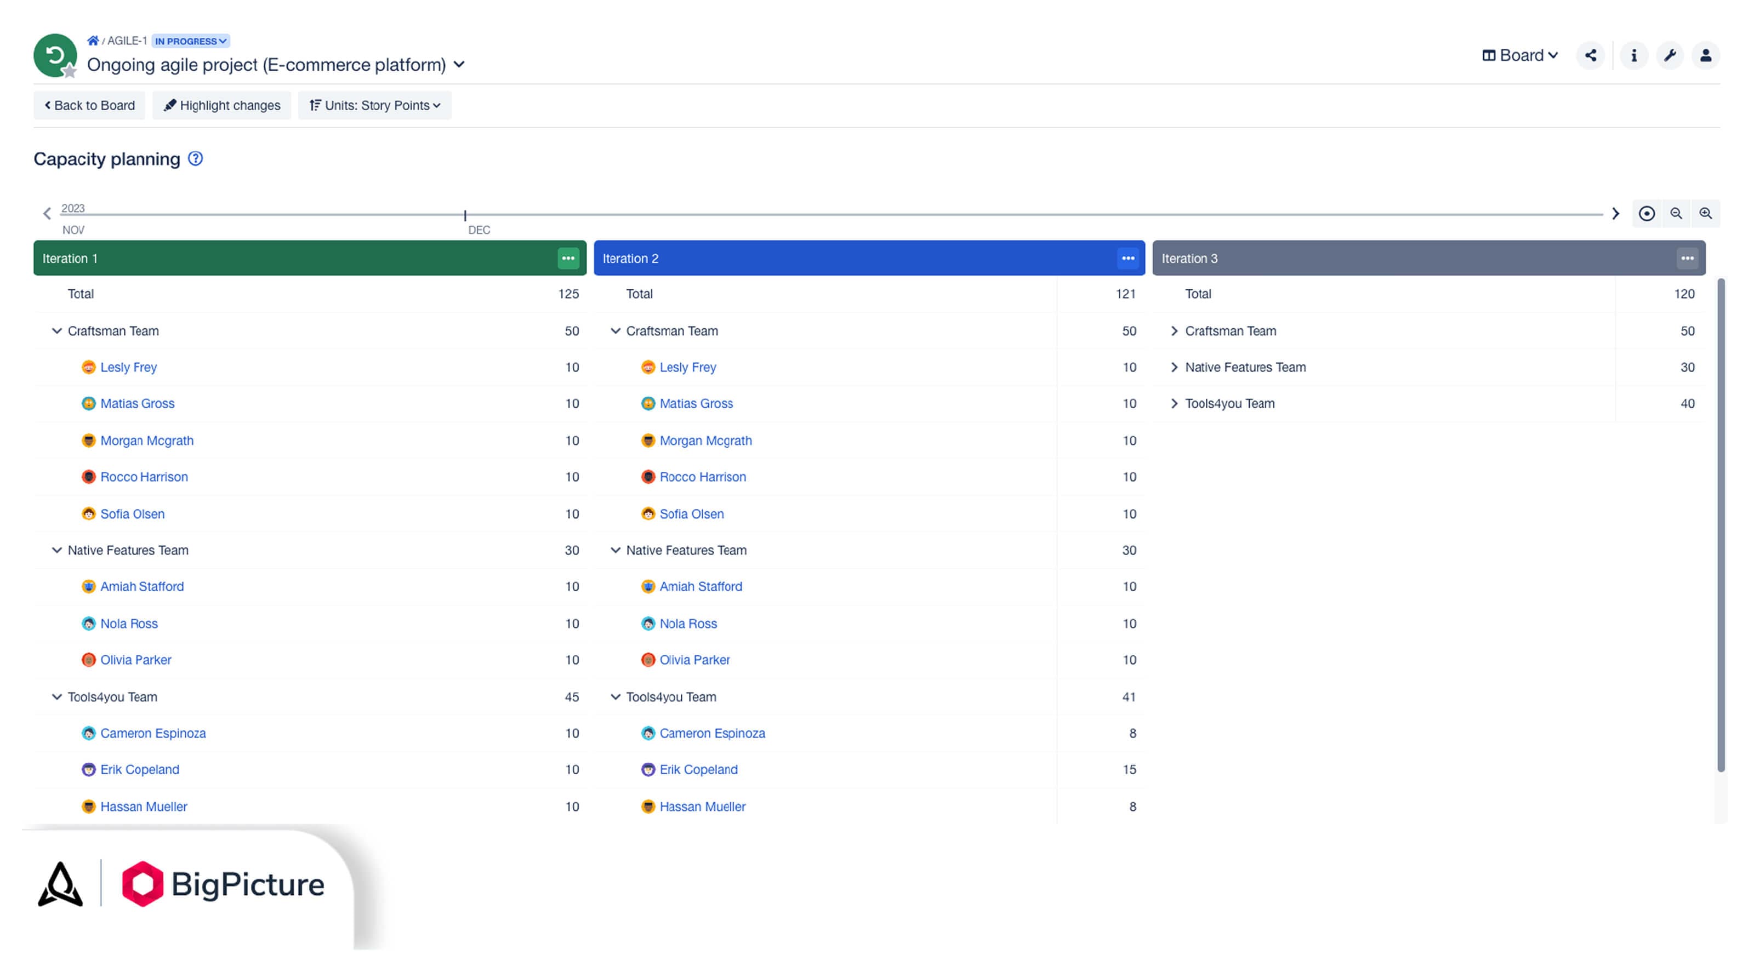Open Amiah Stafford in Iteration 2

701,586
